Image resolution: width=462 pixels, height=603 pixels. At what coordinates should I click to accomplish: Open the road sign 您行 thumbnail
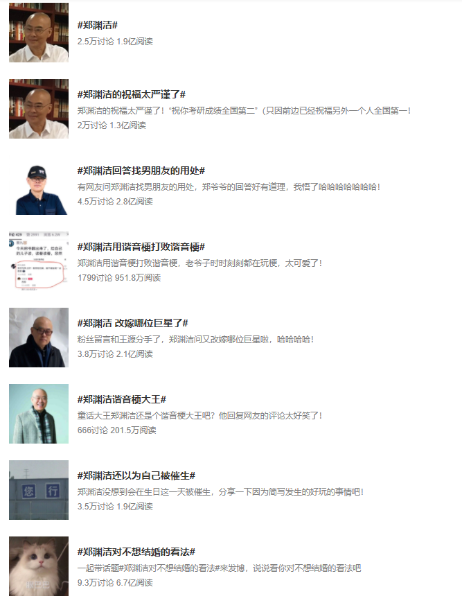click(39, 489)
